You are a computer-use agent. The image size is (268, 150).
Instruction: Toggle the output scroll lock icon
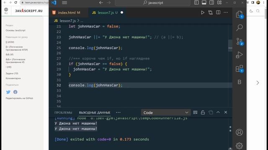pos(203,112)
